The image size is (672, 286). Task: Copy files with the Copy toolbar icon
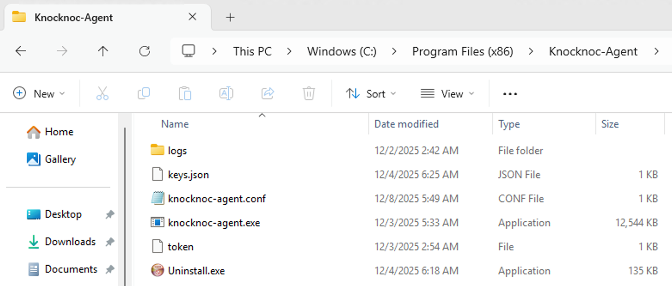[x=144, y=94]
